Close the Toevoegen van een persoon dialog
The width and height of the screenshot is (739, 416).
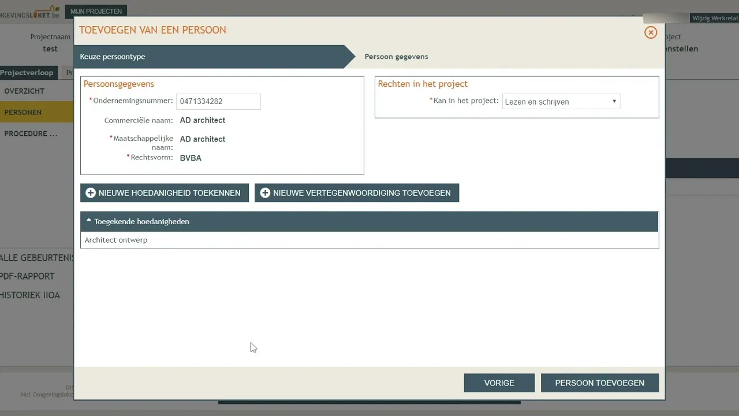[651, 32]
